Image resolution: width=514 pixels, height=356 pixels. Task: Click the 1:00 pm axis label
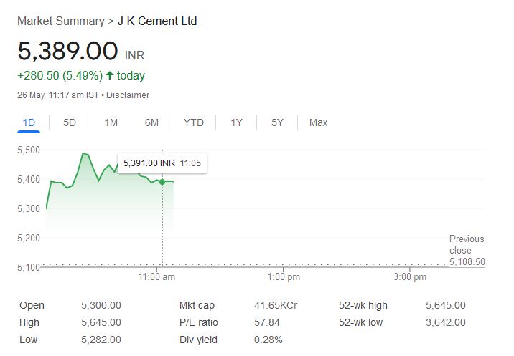[x=284, y=277]
